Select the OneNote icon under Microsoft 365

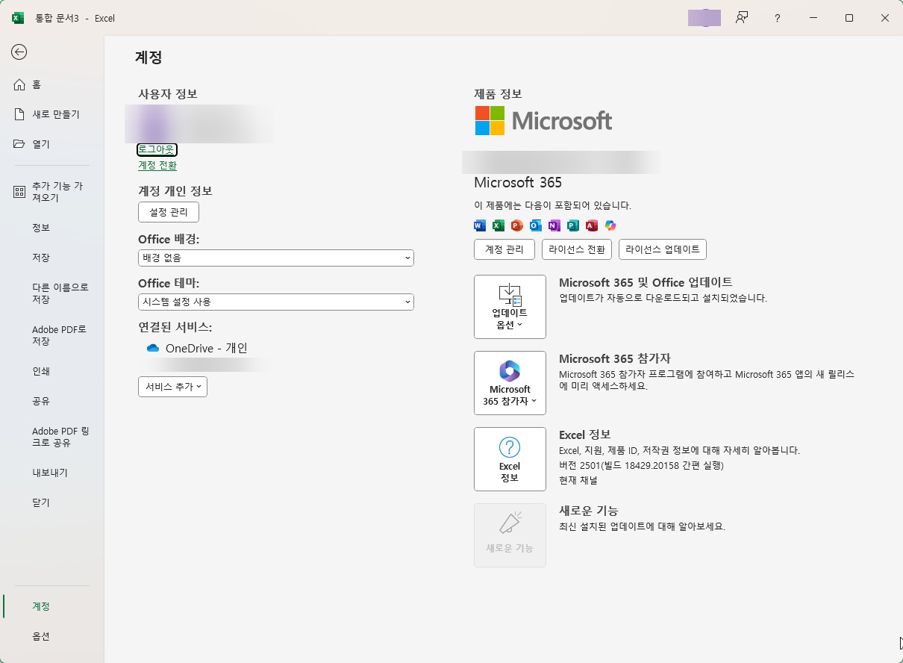(554, 225)
